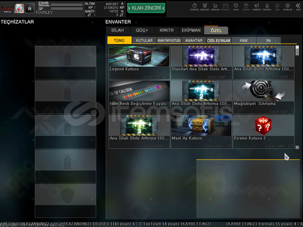303x227 pixels.
Task: Open the Haberci megaphone icon
Action: (x=256, y=7)
